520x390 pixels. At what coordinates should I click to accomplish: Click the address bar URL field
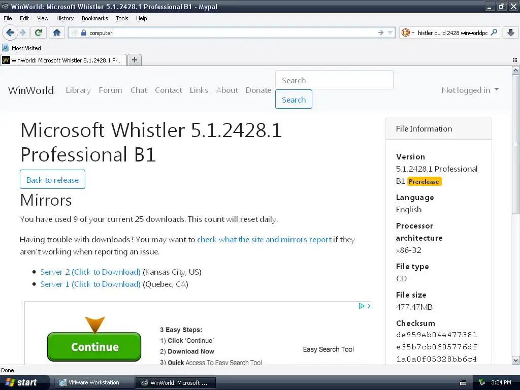point(232,32)
